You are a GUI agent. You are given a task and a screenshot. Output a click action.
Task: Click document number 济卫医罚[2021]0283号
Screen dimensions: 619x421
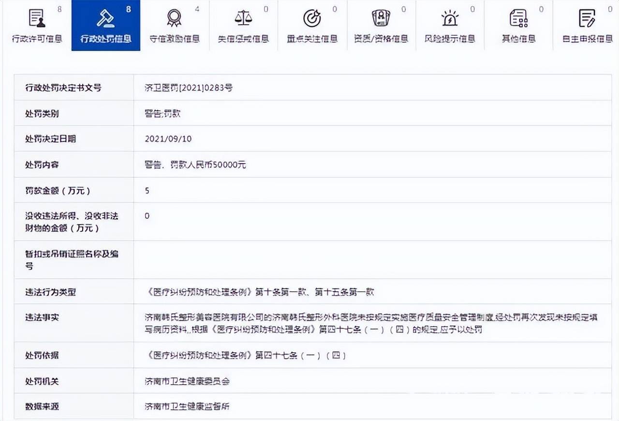(189, 88)
